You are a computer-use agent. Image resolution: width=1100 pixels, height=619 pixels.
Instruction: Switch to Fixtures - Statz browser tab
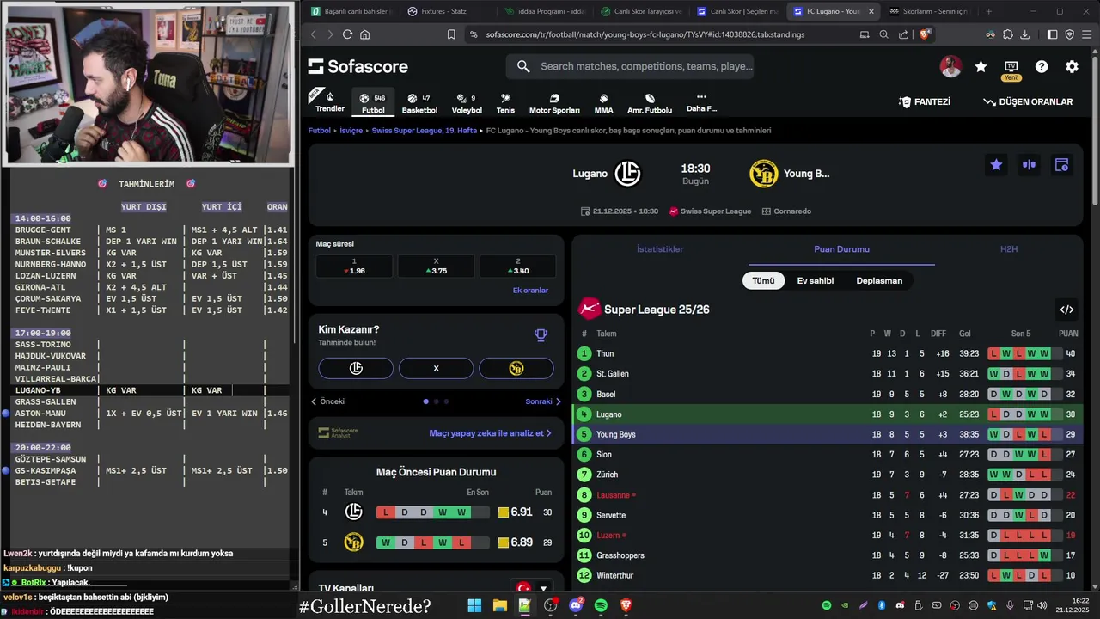click(443, 11)
